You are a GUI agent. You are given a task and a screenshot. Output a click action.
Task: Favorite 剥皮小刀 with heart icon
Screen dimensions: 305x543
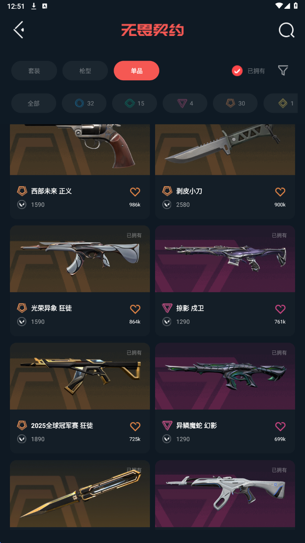point(280,192)
